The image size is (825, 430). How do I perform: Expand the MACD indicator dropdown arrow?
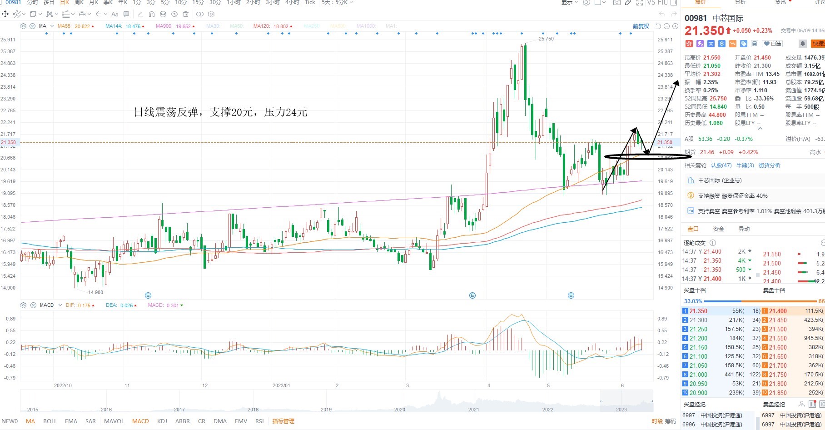[60, 305]
